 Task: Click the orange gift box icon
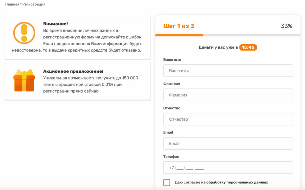click(x=24, y=80)
